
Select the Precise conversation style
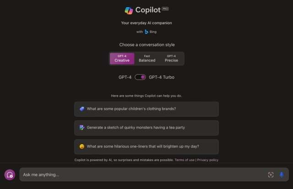(171, 59)
